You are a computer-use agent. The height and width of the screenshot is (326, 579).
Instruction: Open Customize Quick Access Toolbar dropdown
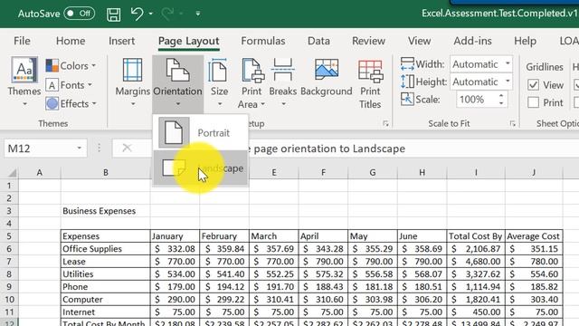[x=198, y=14]
